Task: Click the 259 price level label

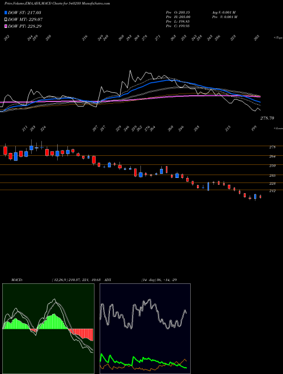Action: (x=272, y=166)
